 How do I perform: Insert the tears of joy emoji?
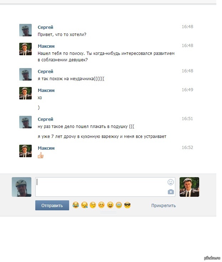click(x=76, y=205)
